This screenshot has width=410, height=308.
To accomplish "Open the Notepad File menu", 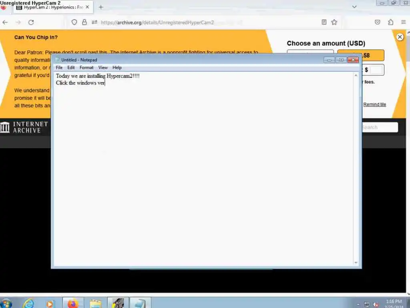I will coord(59,67).
